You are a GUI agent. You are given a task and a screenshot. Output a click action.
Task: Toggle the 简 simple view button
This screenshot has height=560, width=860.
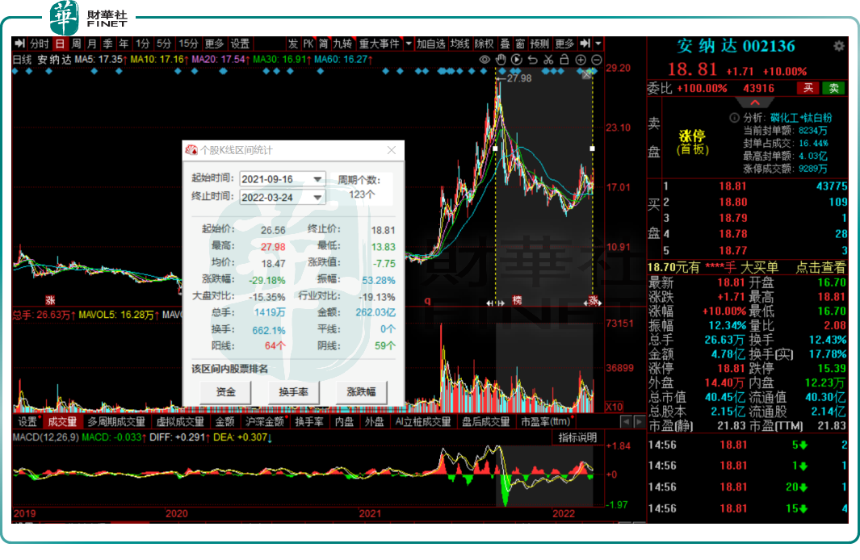click(x=324, y=44)
